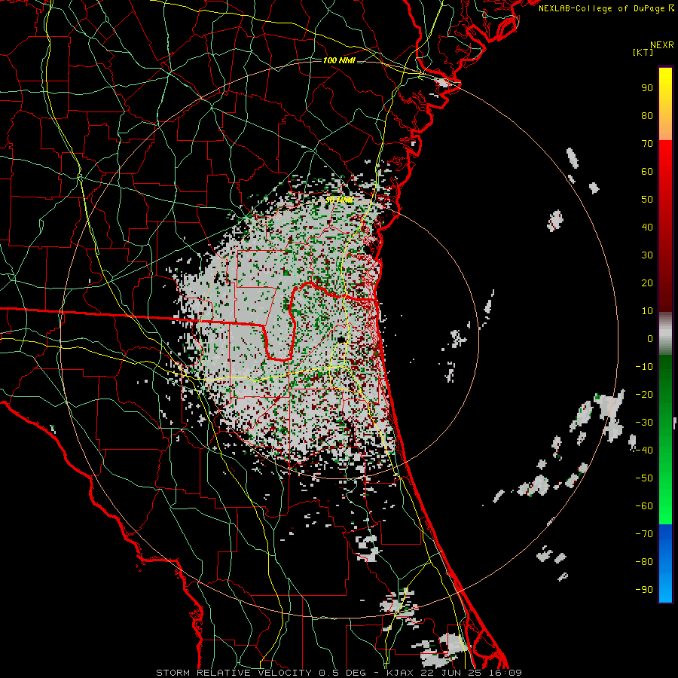The height and width of the screenshot is (678, 678).
Task: Click the 60 value on velocity scale
Action: [x=647, y=172]
